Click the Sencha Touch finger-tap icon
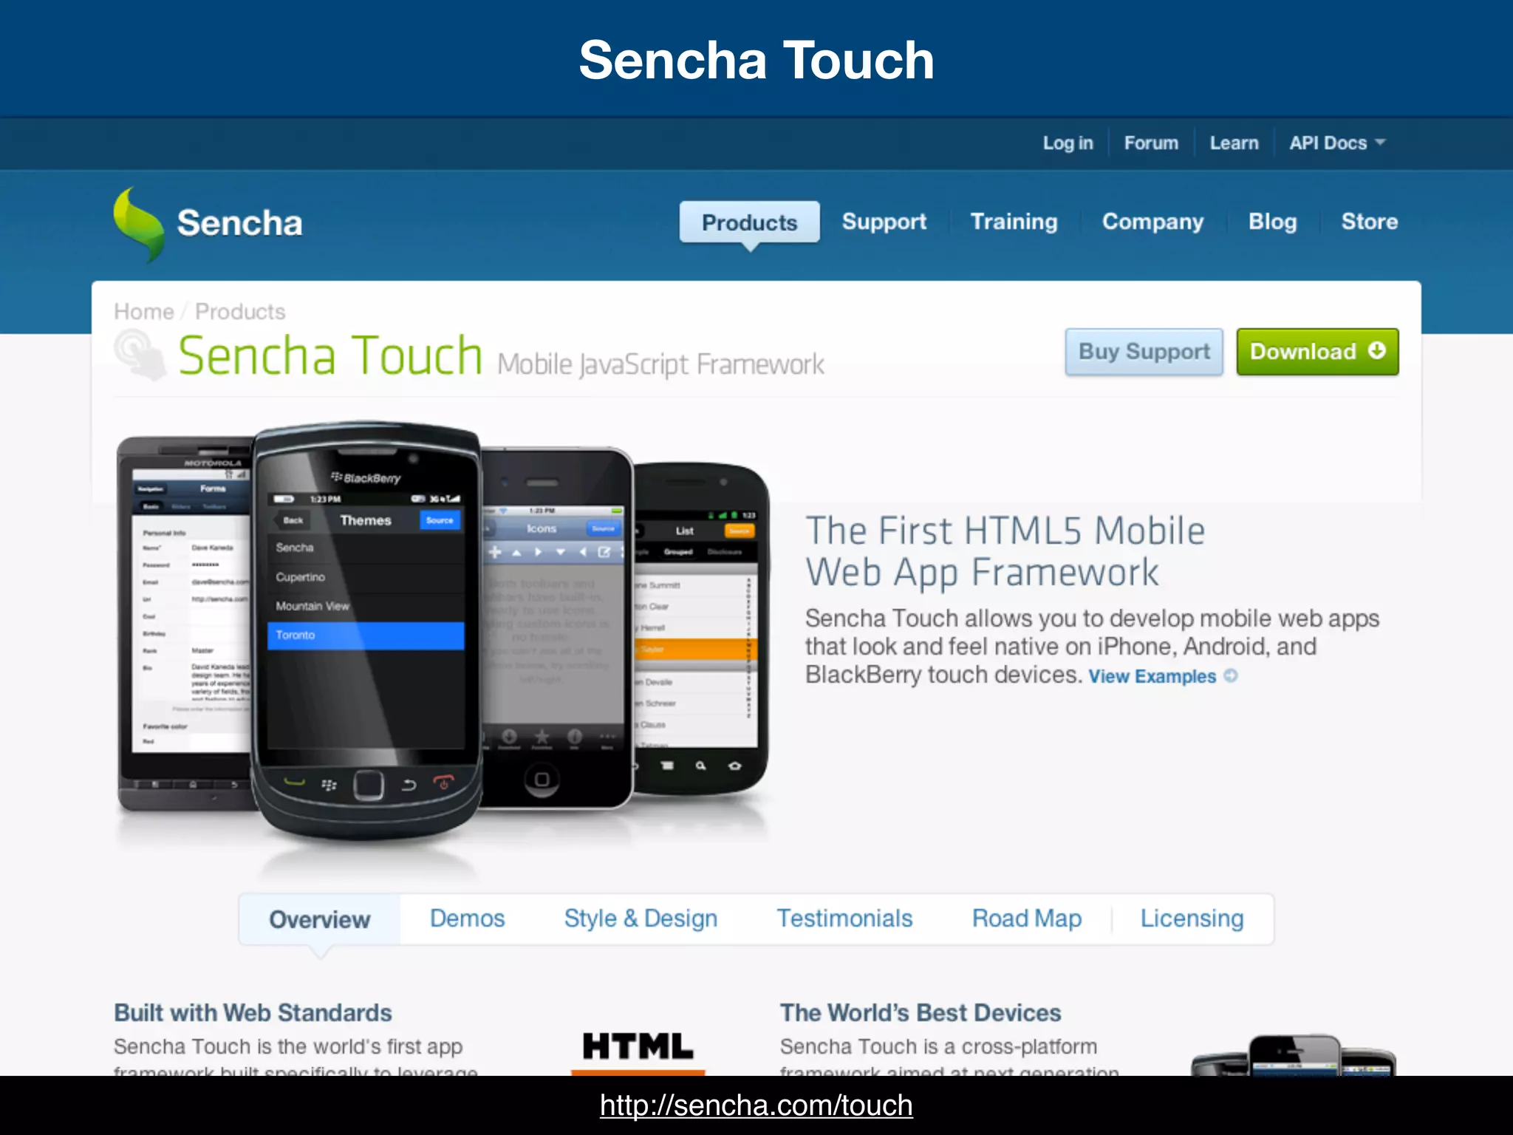The width and height of the screenshot is (1513, 1135). click(140, 355)
